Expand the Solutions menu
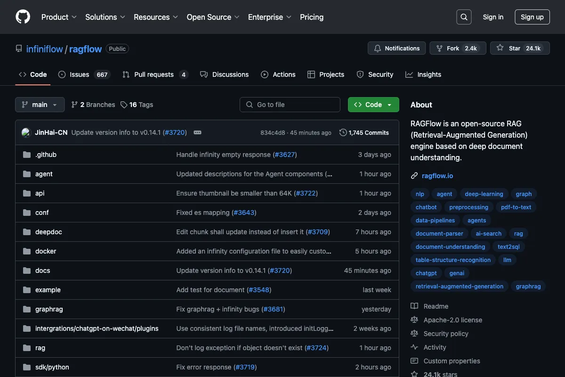This screenshot has height=377, width=565. click(105, 17)
